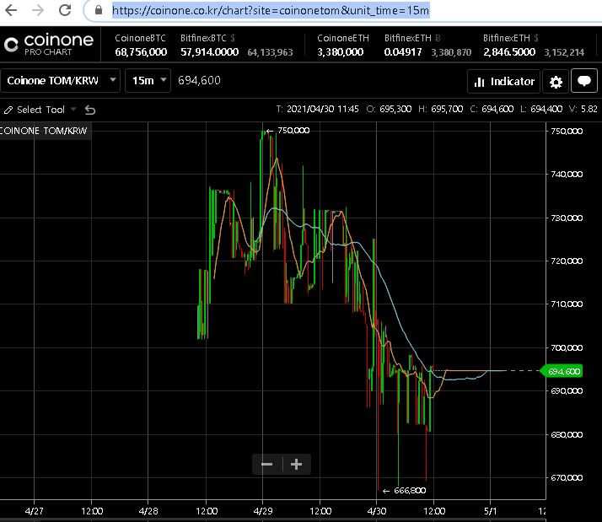Go forward with the browser forward arrow
This screenshot has height=522, width=602.
click(x=38, y=10)
